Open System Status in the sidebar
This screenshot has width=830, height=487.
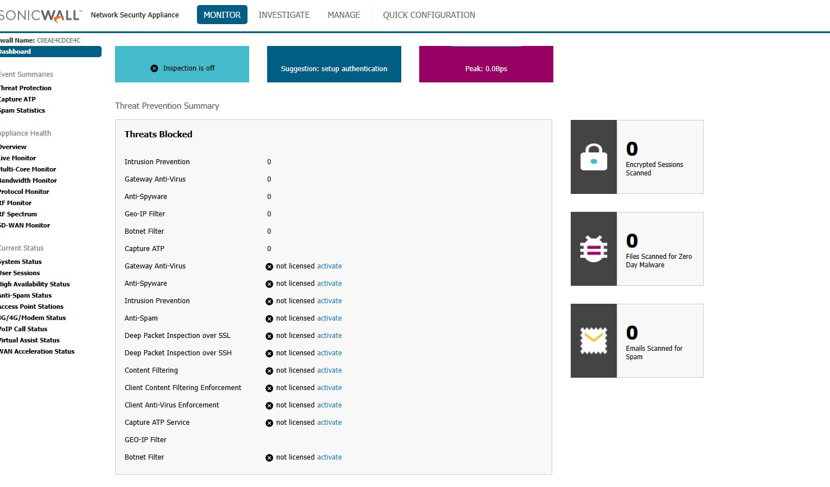[21, 262]
